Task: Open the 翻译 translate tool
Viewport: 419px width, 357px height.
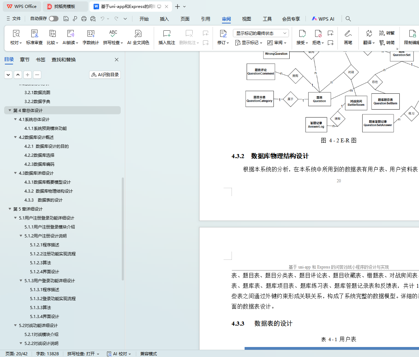Action: click(369, 34)
